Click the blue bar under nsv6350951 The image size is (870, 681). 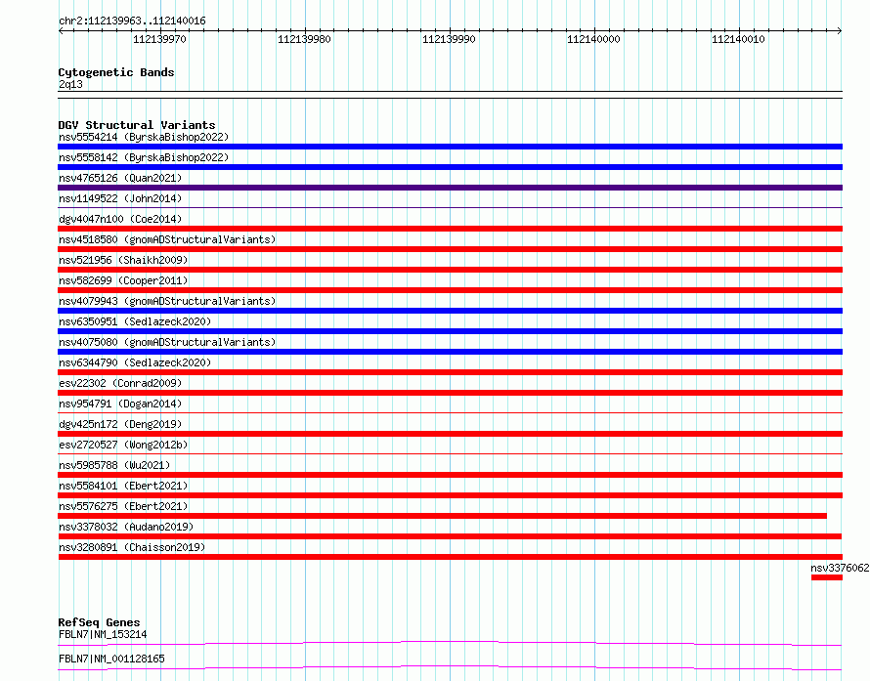(x=450, y=331)
